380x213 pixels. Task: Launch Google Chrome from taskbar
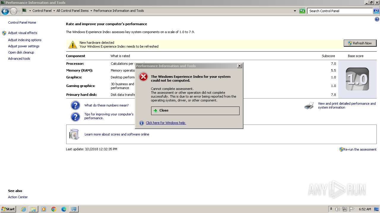(x=54, y=209)
